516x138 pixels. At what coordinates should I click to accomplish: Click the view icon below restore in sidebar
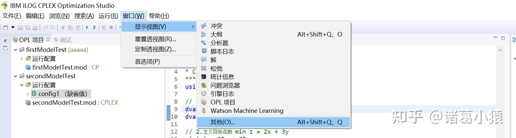[5, 48]
